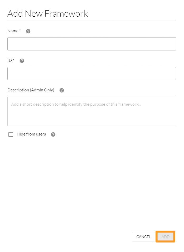The image size is (184, 252).
Task: Open help tooltip next to Name label
Action: pos(28,31)
